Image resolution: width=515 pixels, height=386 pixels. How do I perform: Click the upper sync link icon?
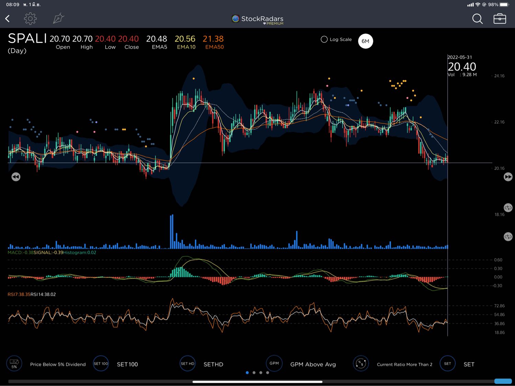coord(508,208)
